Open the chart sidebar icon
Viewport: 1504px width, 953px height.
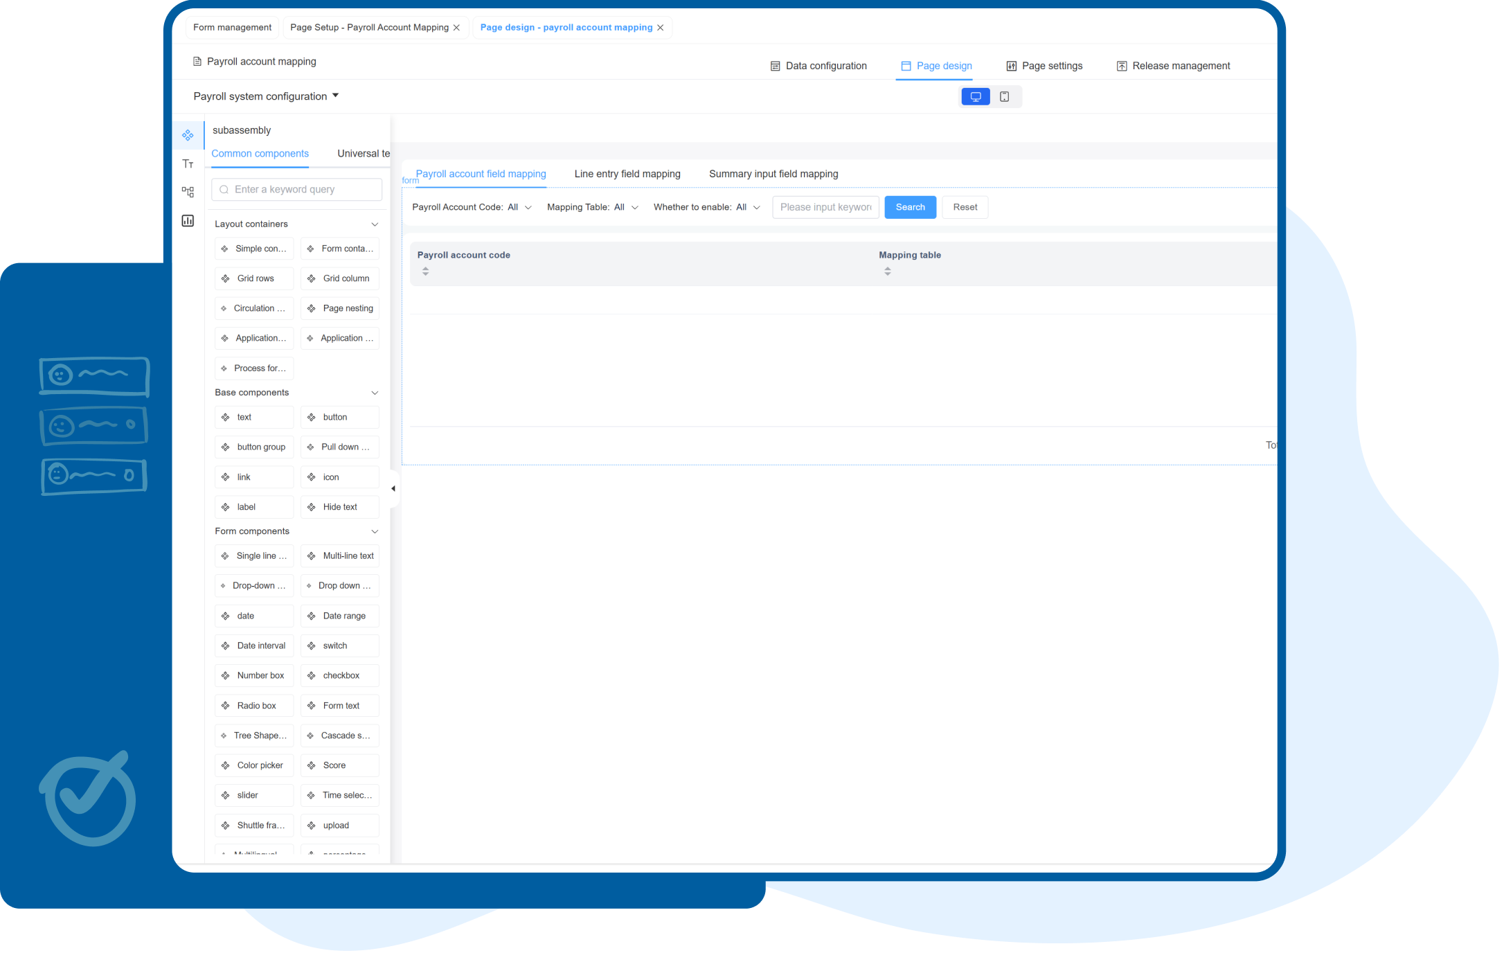pos(188,221)
